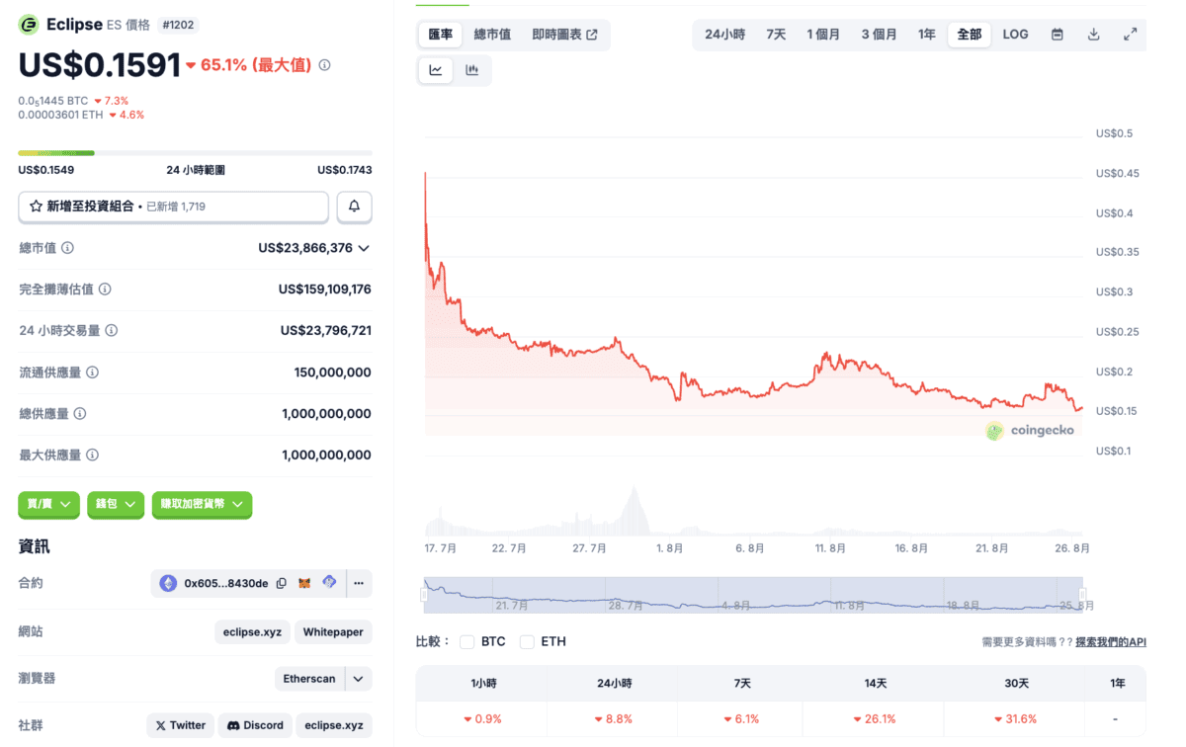The width and height of the screenshot is (1186, 747).
Task: Click the bell price alert button
Action: point(355,207)
